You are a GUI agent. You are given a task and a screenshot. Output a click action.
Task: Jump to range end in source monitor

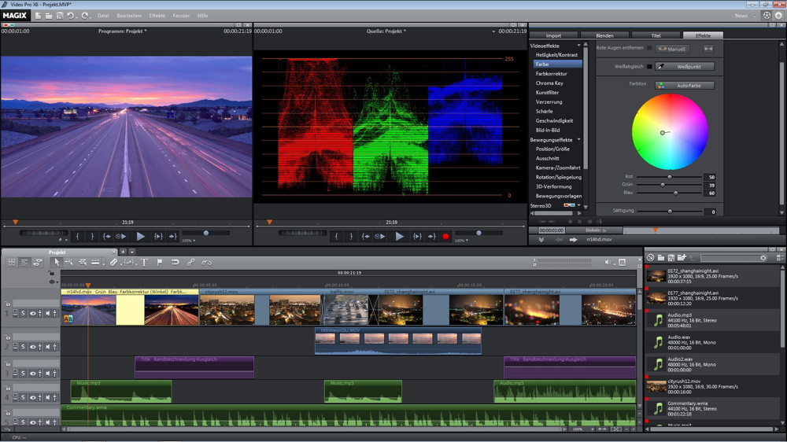[431, 236]
